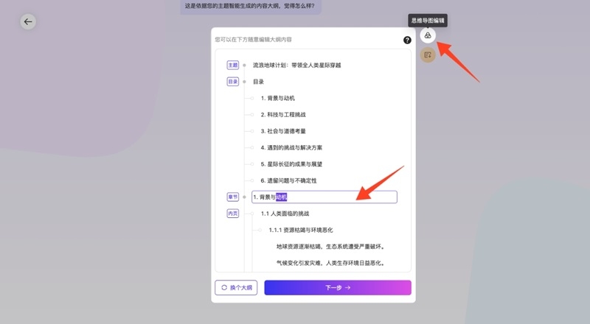Click the 思维导图编辑 tooltip label
This screenshot has width=590, height=324.
[428, 21]
